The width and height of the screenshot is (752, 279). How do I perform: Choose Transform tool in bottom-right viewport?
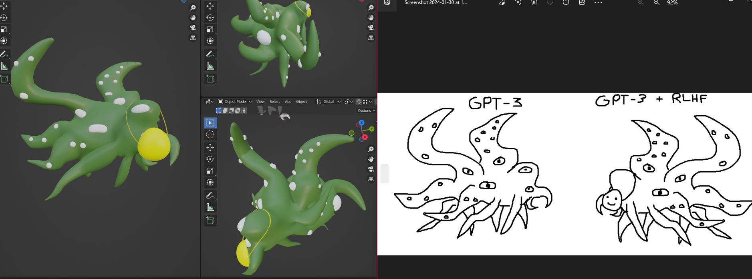[210, 183]
